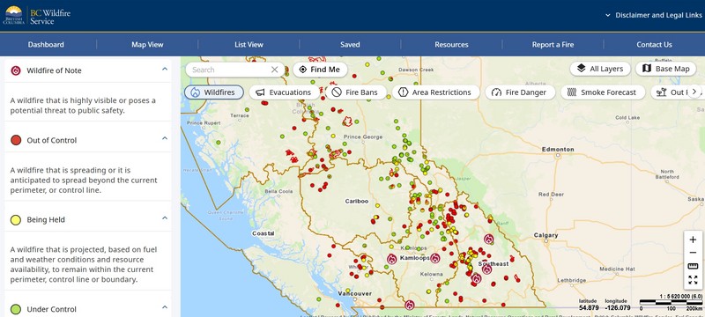Image resolution: width=705 pixels, height=317 pixels.
Task: Open the All Layers panel
Action: tap(600, 69)
